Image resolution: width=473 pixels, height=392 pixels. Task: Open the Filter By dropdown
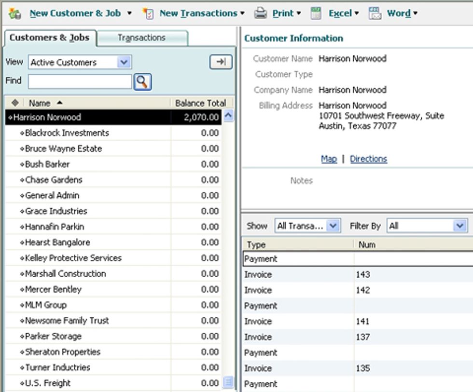[x=459, y=226]
